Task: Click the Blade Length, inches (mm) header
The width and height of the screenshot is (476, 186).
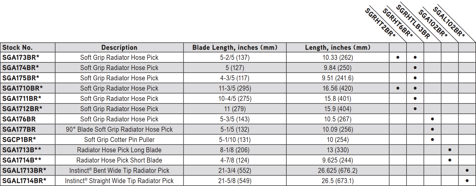Action: click(x=235, y=47)
